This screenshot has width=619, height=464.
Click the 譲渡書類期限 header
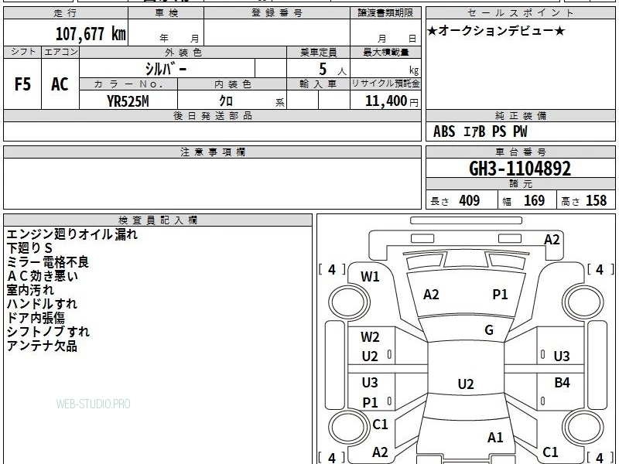click(x=385, y=13)
